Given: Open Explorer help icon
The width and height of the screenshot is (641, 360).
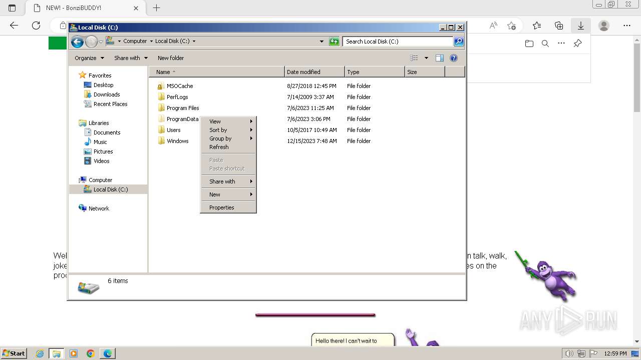Looking at the screenshot, I should [x=454, y=58].
